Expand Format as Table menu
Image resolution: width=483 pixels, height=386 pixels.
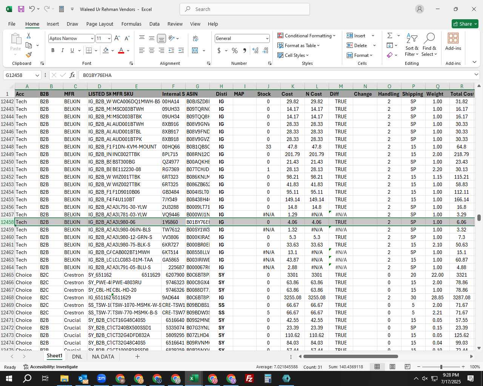[298, 45]
